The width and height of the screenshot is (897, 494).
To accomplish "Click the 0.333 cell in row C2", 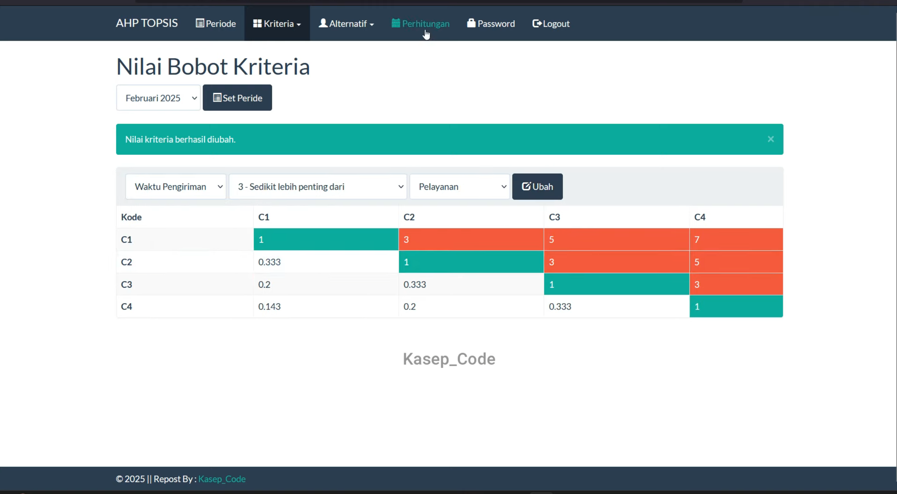I will (326, 262).
